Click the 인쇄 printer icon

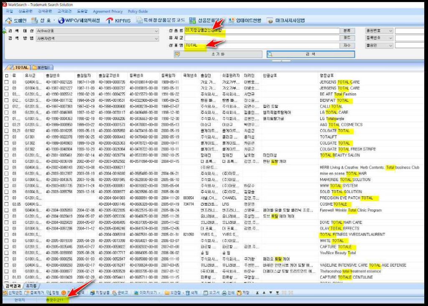(224, 293)
